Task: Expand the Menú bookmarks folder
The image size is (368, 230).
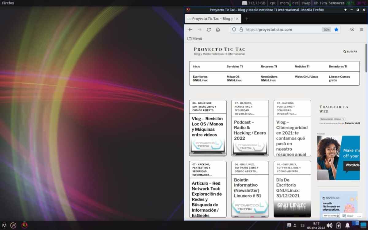Action: [195, 39]
